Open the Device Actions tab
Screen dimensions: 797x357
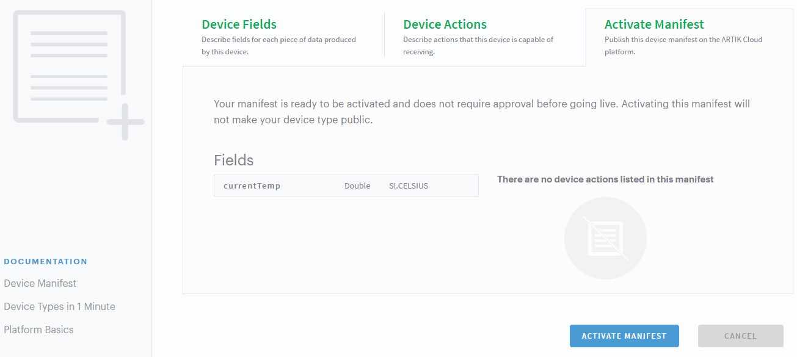tap(445, 25)
